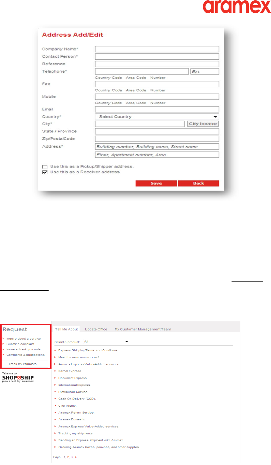The image size is (271, 465).
Task: Open Submit a complaint link
Action: pos(20,344)
